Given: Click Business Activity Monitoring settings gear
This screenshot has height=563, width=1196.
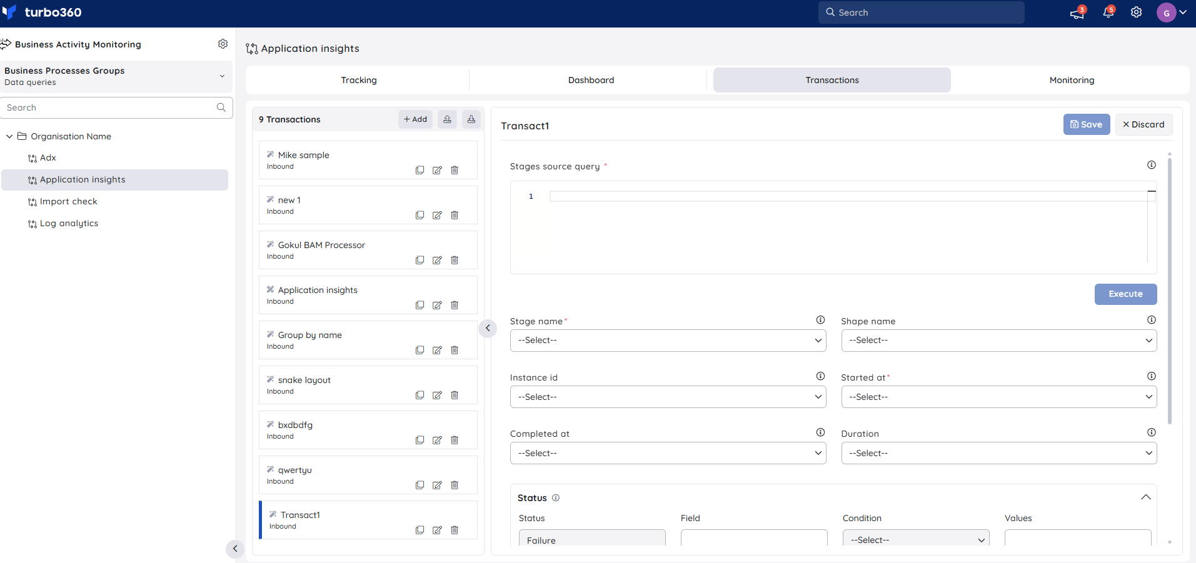Looking at the screenshot, I should pyautogui.click(x=223, y=44).
